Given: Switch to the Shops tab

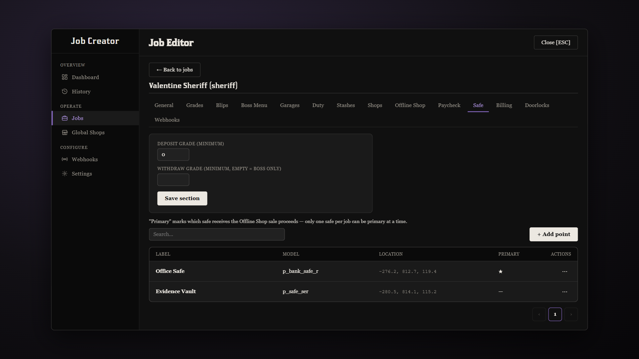Looking at the screenshot, I should tap(375, 105).
